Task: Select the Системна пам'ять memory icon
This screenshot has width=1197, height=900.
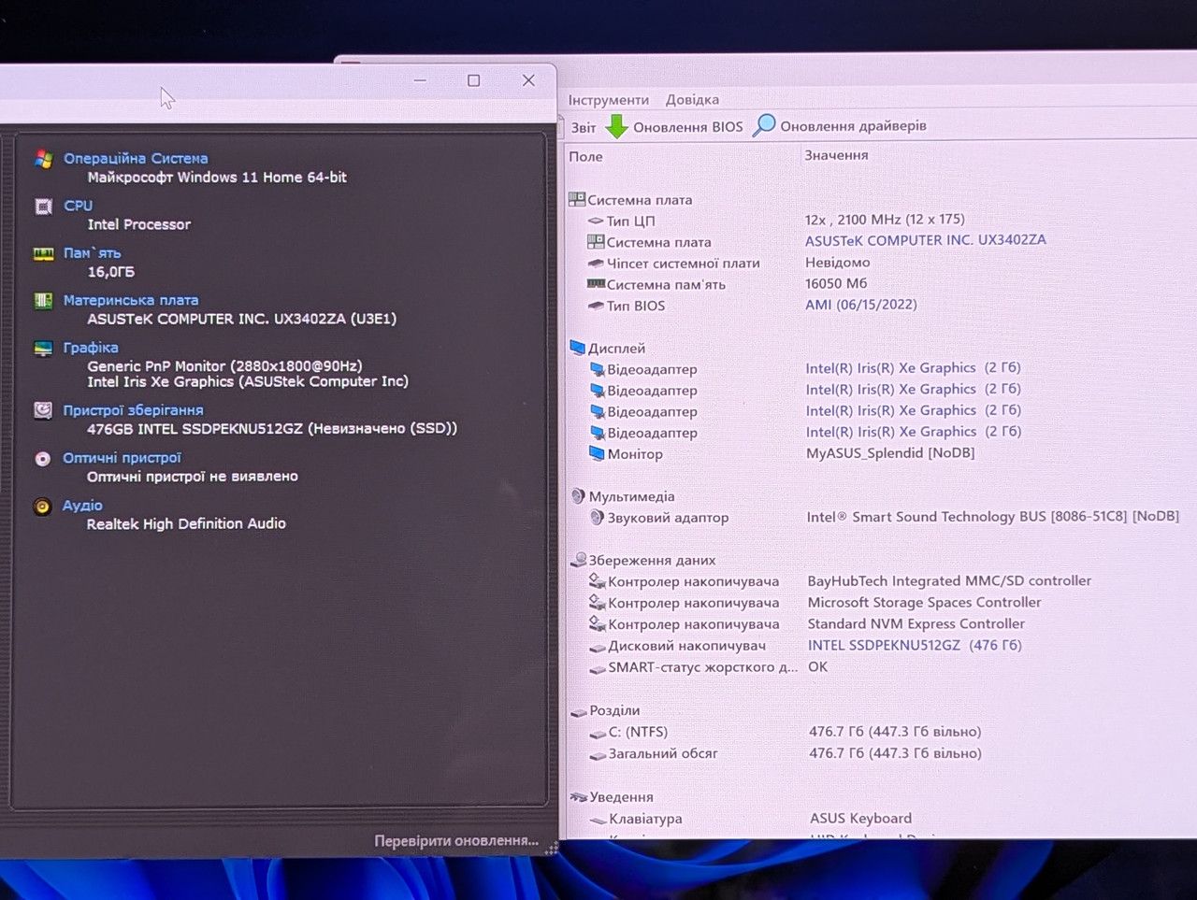Action: coord(596,284)
